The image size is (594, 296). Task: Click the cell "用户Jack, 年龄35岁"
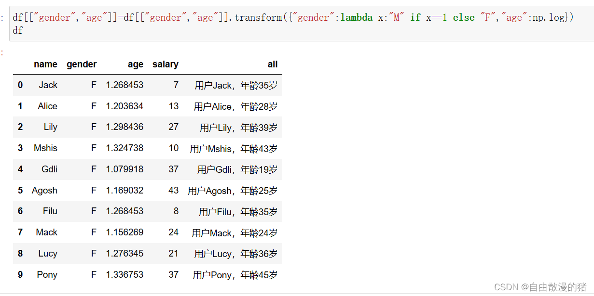point(236,86)
